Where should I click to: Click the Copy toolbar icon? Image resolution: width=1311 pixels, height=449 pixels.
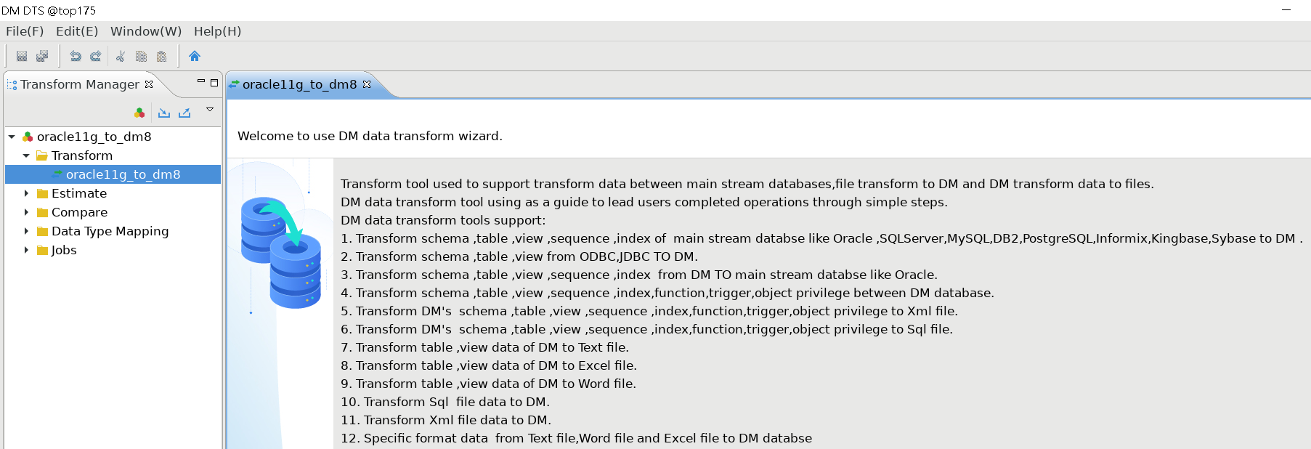click(141, 56)
